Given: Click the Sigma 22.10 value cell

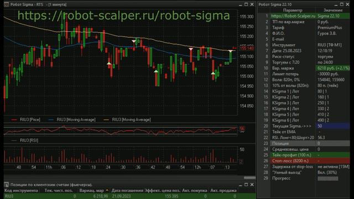Looking at the screenshot, I should click(333, 16).
